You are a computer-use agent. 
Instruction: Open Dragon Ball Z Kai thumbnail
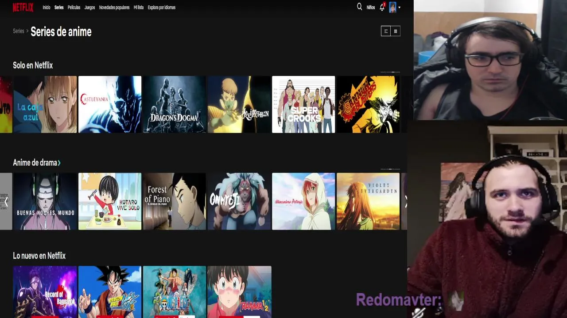click(x=110, y=292)
